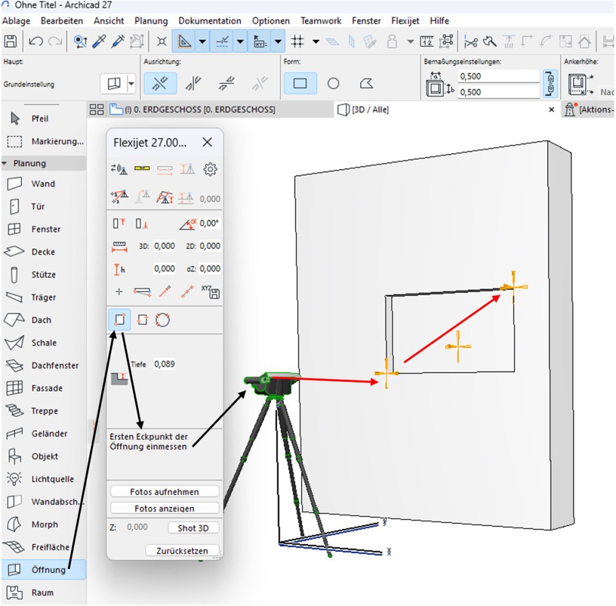Screen dimensions: 616x606
Task: Select polygon Form shape
Action: tap(366, 83)
